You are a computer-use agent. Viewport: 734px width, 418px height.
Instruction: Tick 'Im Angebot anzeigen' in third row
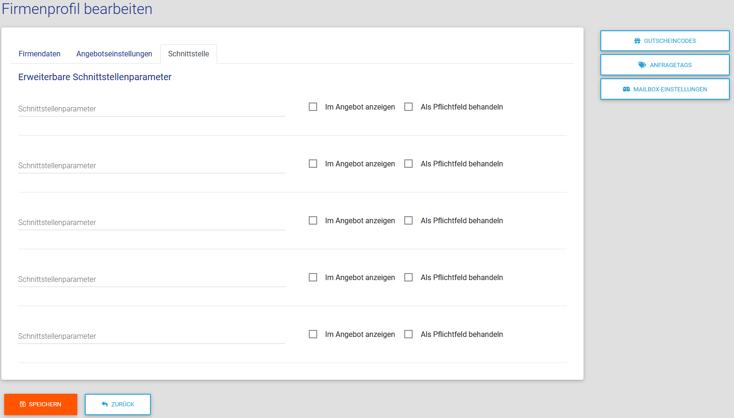pyautogui.click(x=313, y=220)
